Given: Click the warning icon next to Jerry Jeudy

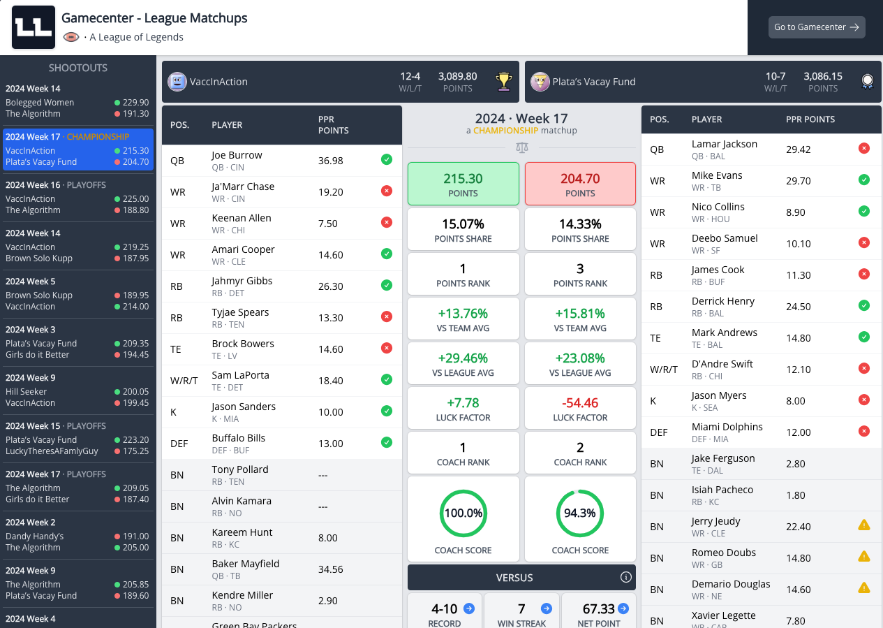Looking at the screenshot, I should pyautogui.click(x=863, y=525).
